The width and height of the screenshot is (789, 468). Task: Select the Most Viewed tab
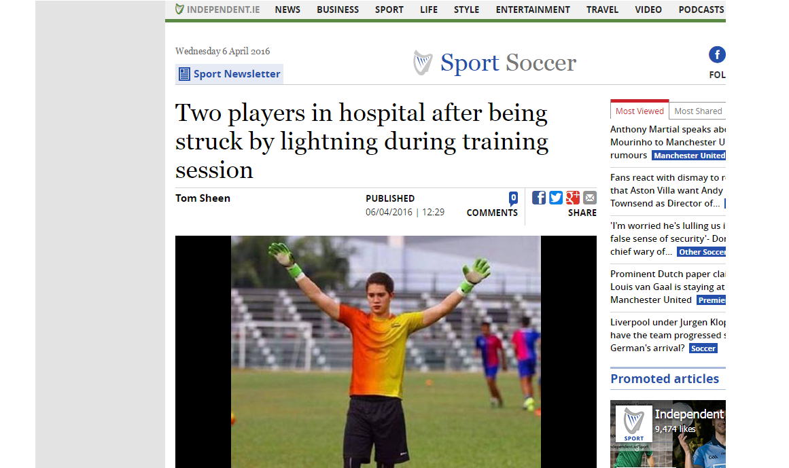[639, 110]
